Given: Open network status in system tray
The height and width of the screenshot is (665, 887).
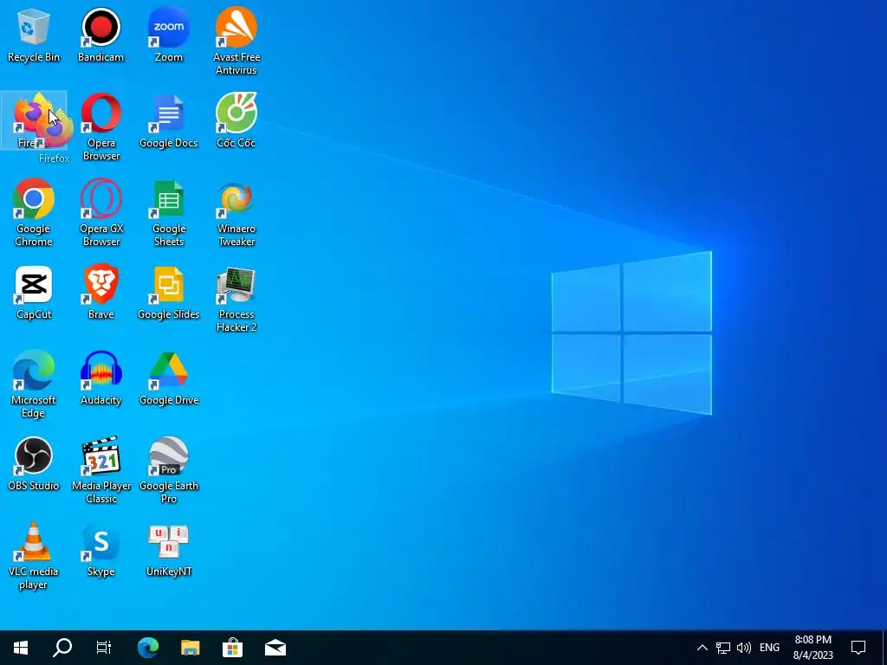Looking at the screenshot, I should 723,648.
